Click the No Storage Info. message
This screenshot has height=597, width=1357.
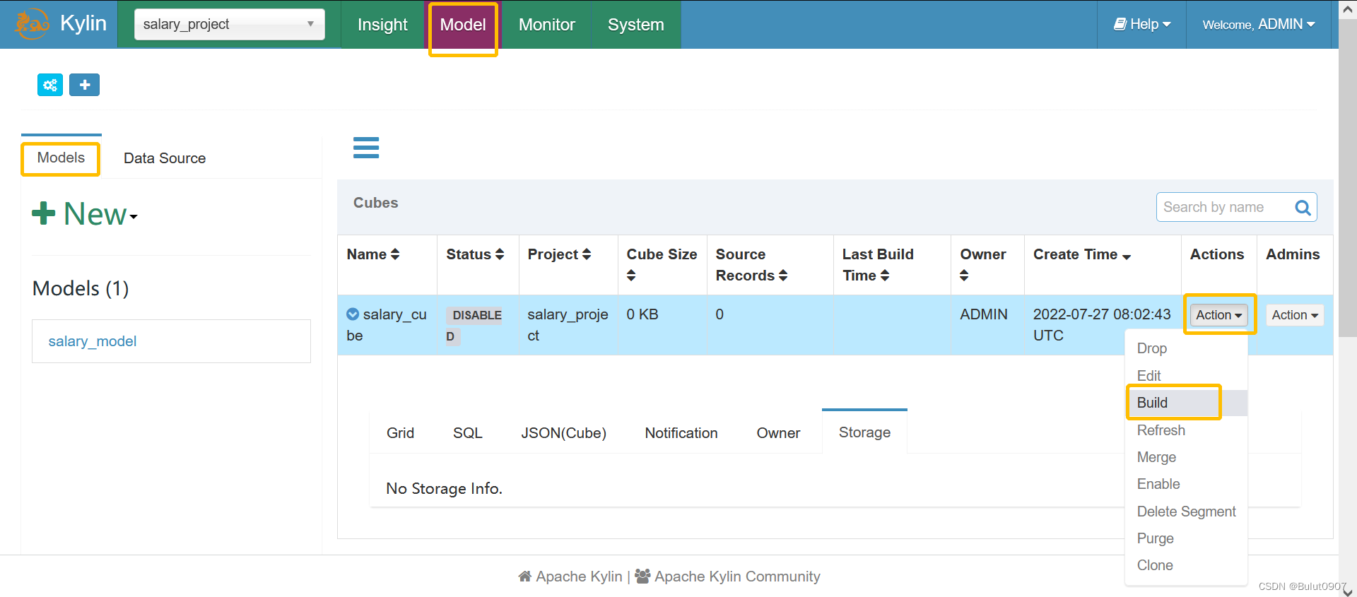click(444, 488)
